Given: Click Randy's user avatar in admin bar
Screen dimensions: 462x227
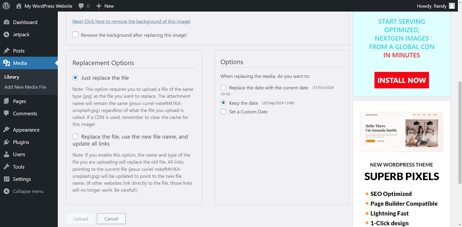Looking at the screenshot, I should coord(452,6).
